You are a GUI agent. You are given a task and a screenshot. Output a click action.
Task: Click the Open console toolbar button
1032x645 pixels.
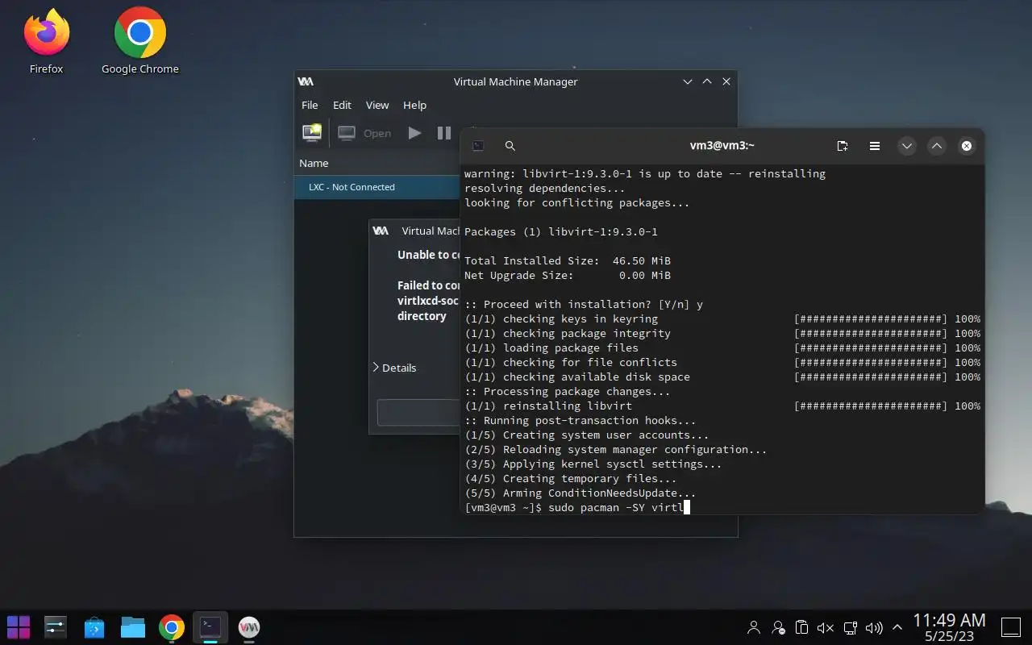(364, 133)
